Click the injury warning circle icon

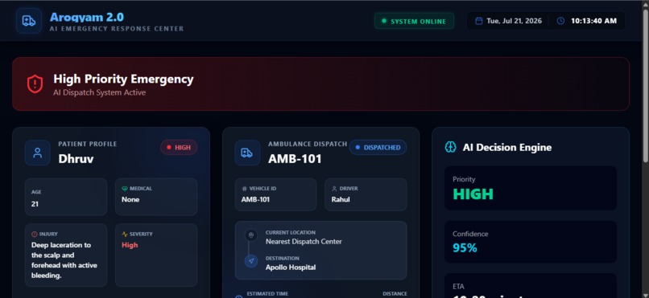(35, 234)
